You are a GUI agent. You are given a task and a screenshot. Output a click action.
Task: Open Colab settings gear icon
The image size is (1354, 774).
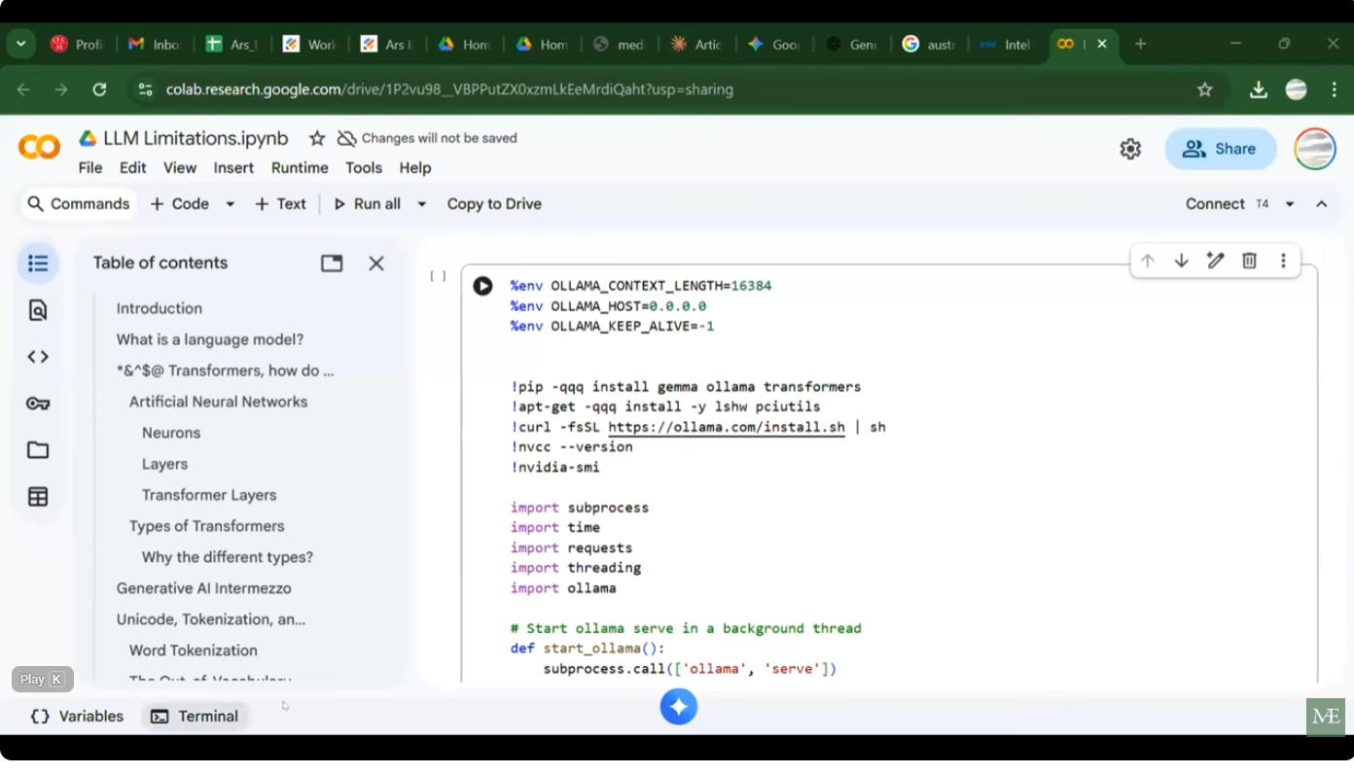[x=1129, y=149]
